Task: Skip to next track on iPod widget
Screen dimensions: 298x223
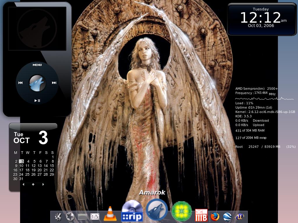Action: pyautogui.click(x=54, y=83)
